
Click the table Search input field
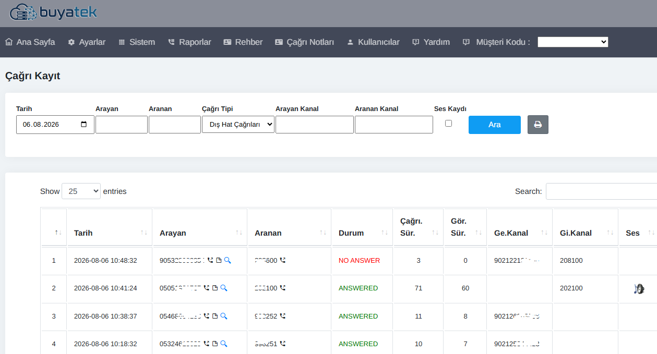(601, 191)
